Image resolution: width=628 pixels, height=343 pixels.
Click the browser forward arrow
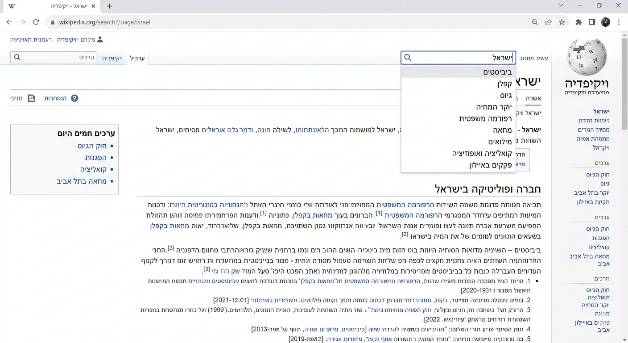coord(22,22)
